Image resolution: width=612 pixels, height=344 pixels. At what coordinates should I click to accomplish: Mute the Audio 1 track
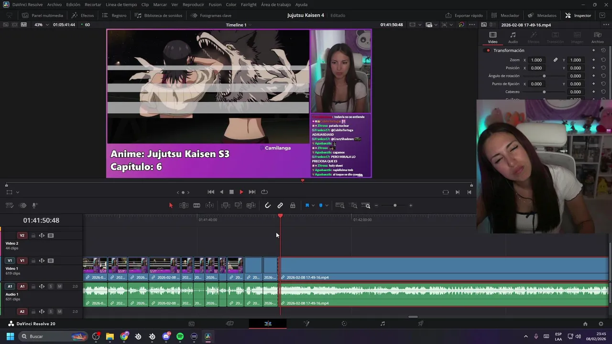click(x=59, y=286)
